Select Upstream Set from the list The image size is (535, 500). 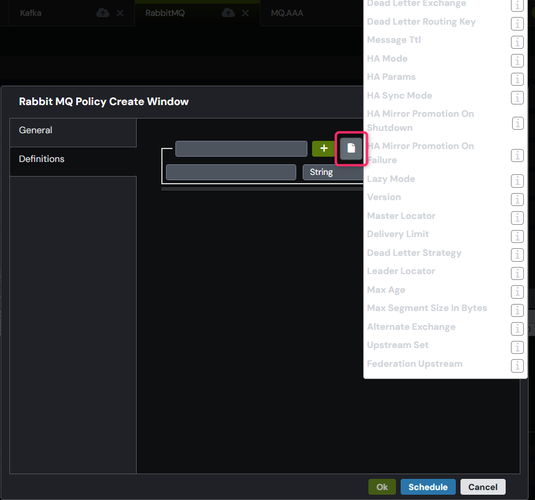398,345
